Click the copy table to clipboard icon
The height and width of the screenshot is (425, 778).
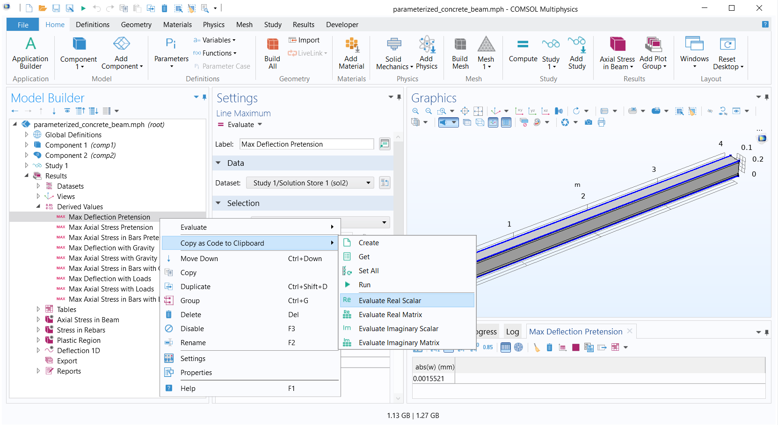(x=589, y=347)
